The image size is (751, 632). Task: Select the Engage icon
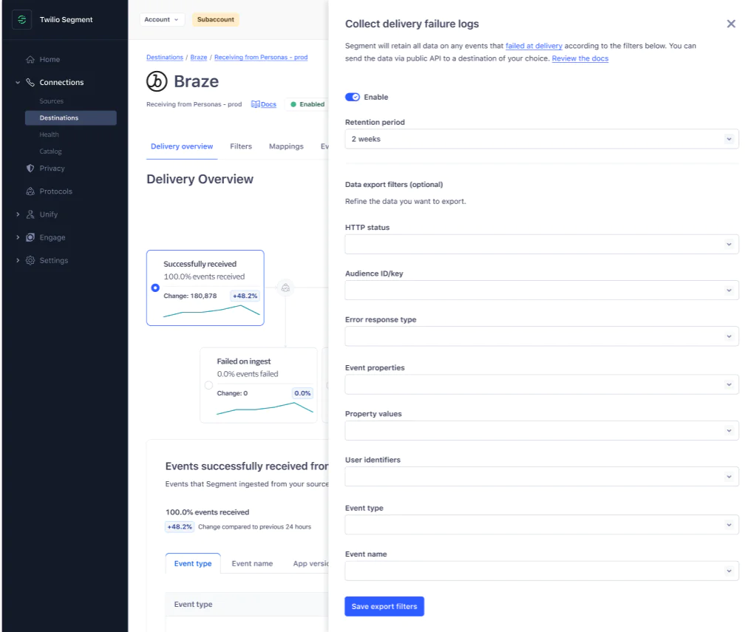tap(30, 237)
